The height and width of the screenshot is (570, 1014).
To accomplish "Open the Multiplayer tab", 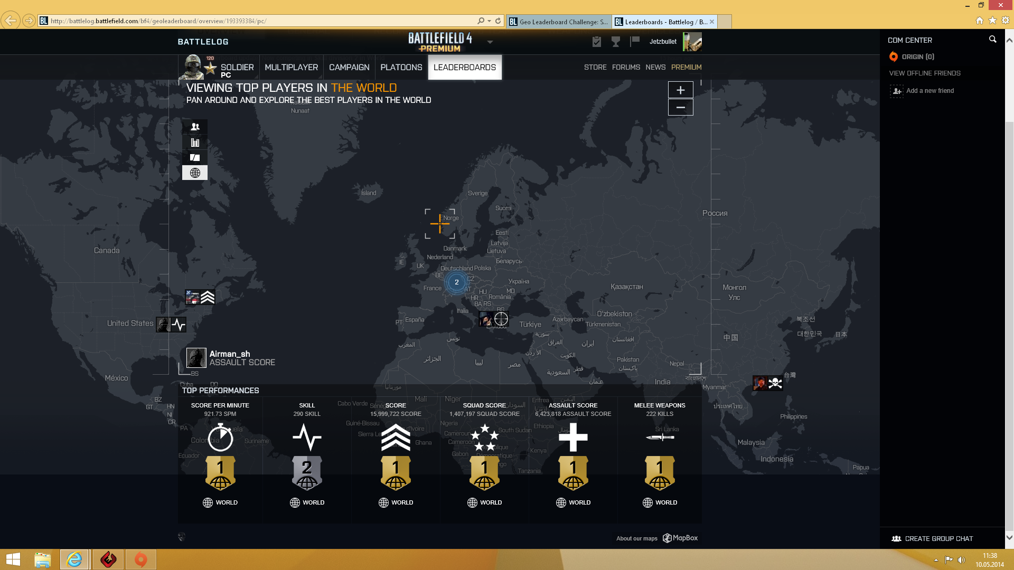I will [291, 68].
